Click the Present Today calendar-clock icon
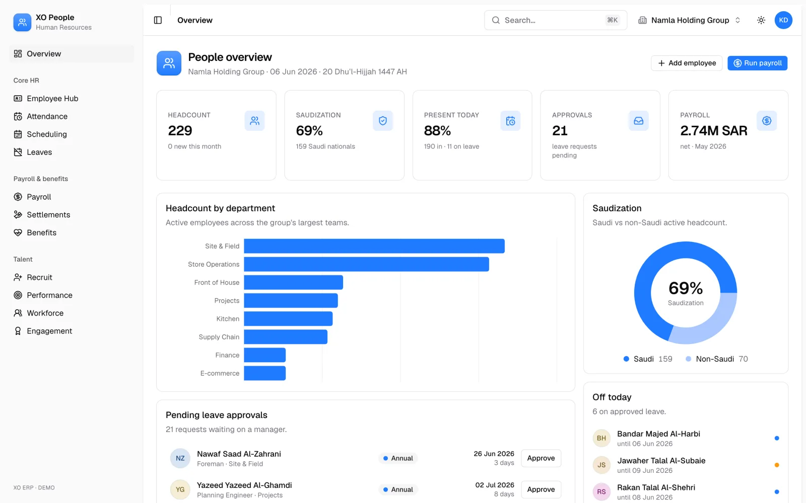Image resolution: width=806 pixels, height=503 pixels. coord(511,121)
